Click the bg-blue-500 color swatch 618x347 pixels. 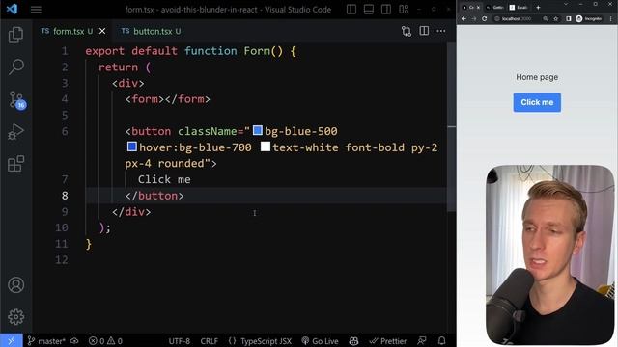coord(258,130)
